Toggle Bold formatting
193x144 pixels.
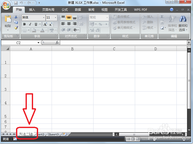[x=25, y=24]
